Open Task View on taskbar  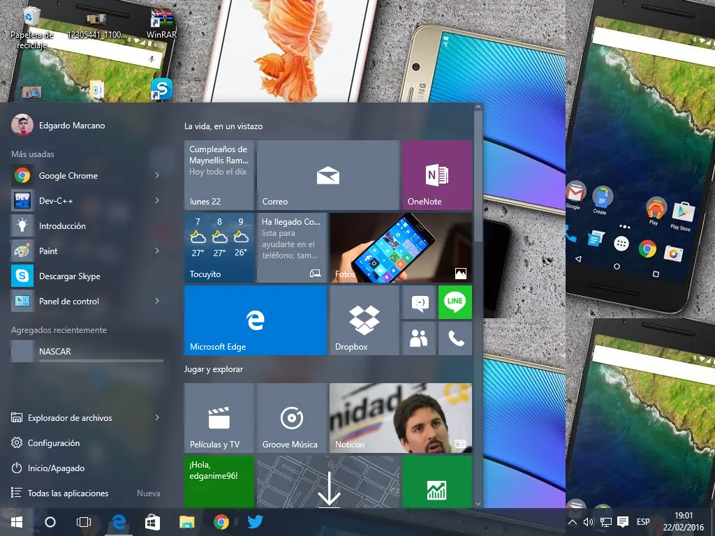coord(84,522)
